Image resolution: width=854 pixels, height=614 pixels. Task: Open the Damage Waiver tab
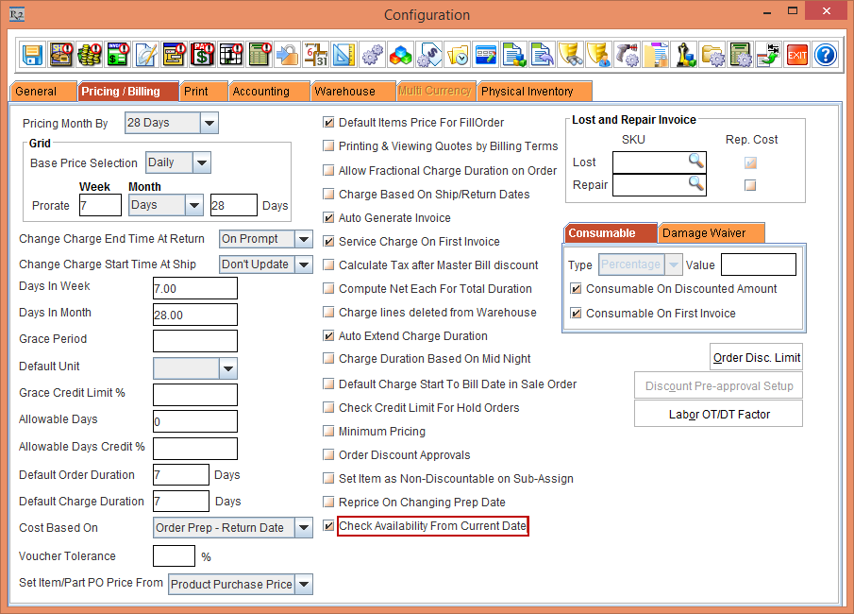[704, 232]
